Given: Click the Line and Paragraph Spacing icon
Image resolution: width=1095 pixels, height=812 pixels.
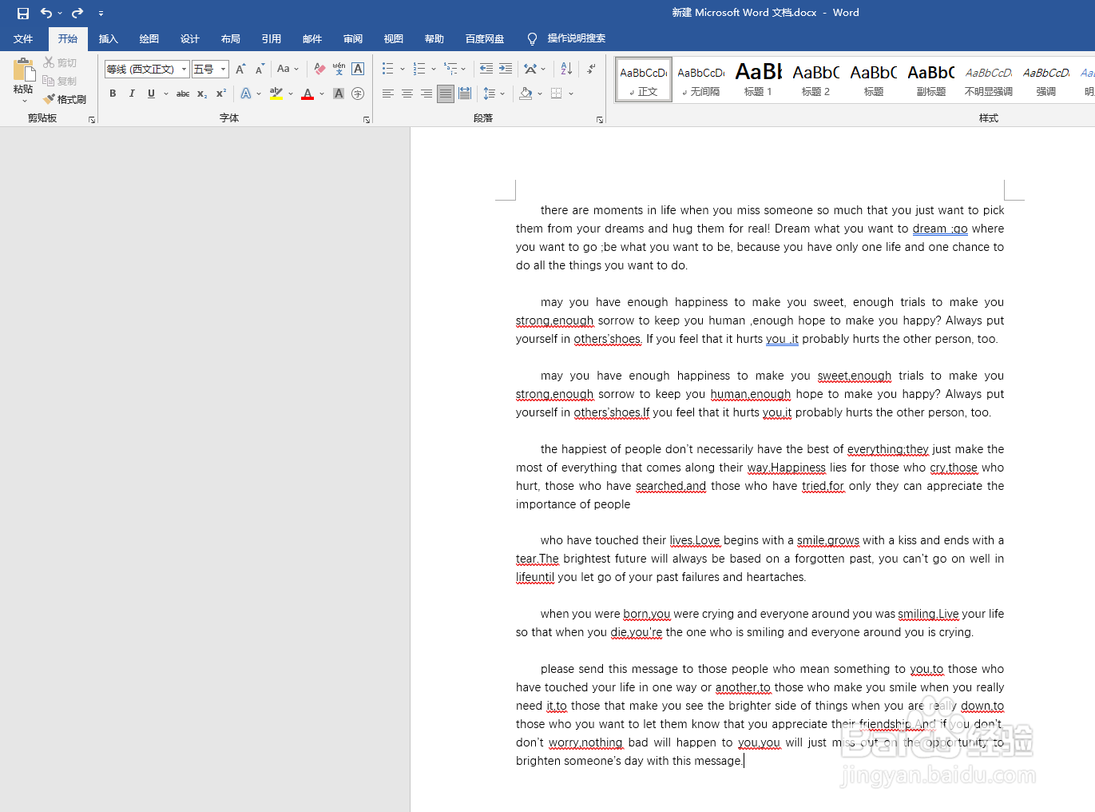Looking at the screenshot, I should pyautogui.click(x=490, y=94).
